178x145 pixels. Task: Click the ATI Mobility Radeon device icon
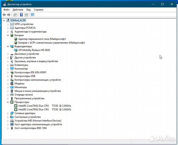point(16,50)
